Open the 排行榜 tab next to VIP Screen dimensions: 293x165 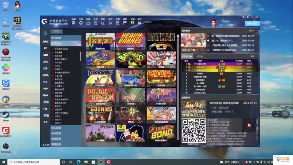point(200,56)
